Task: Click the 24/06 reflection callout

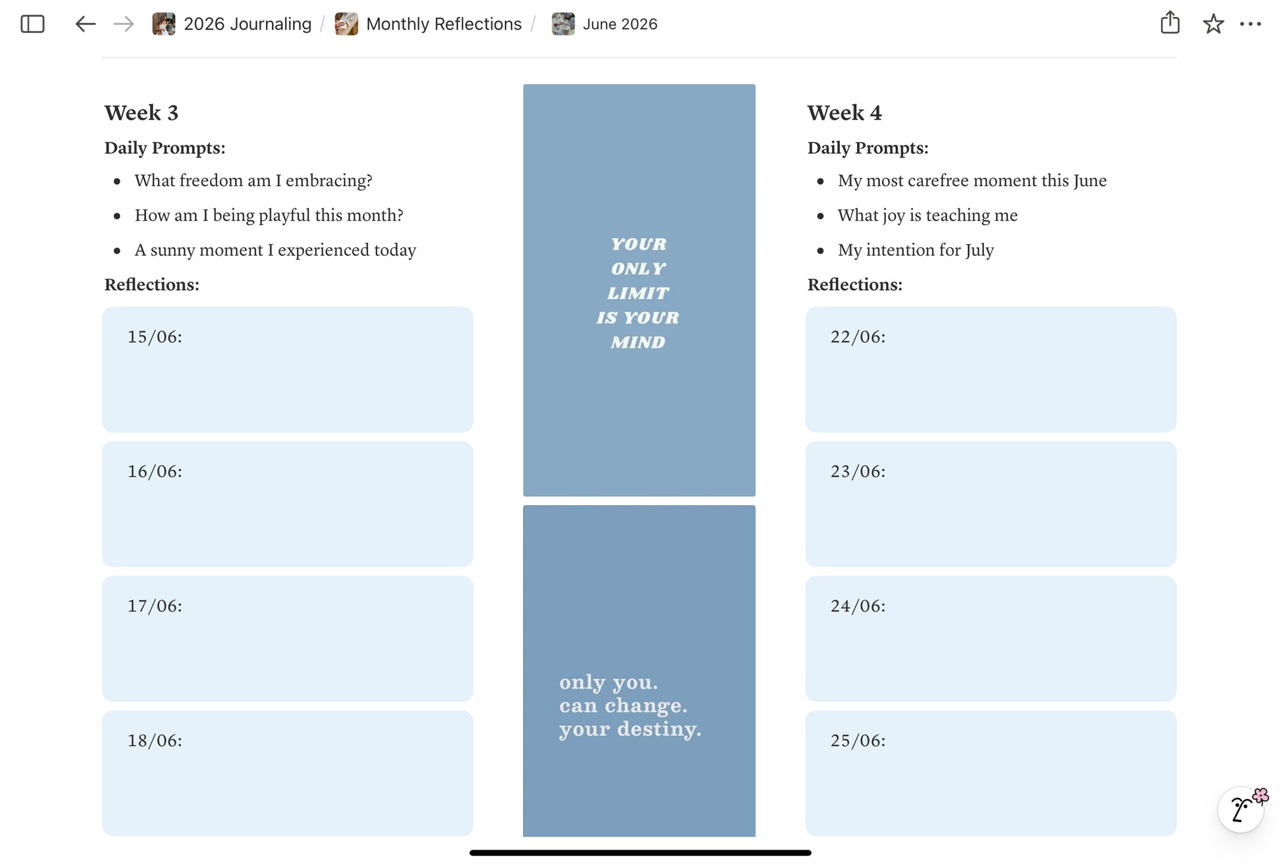Action: [x=990, y=638]
